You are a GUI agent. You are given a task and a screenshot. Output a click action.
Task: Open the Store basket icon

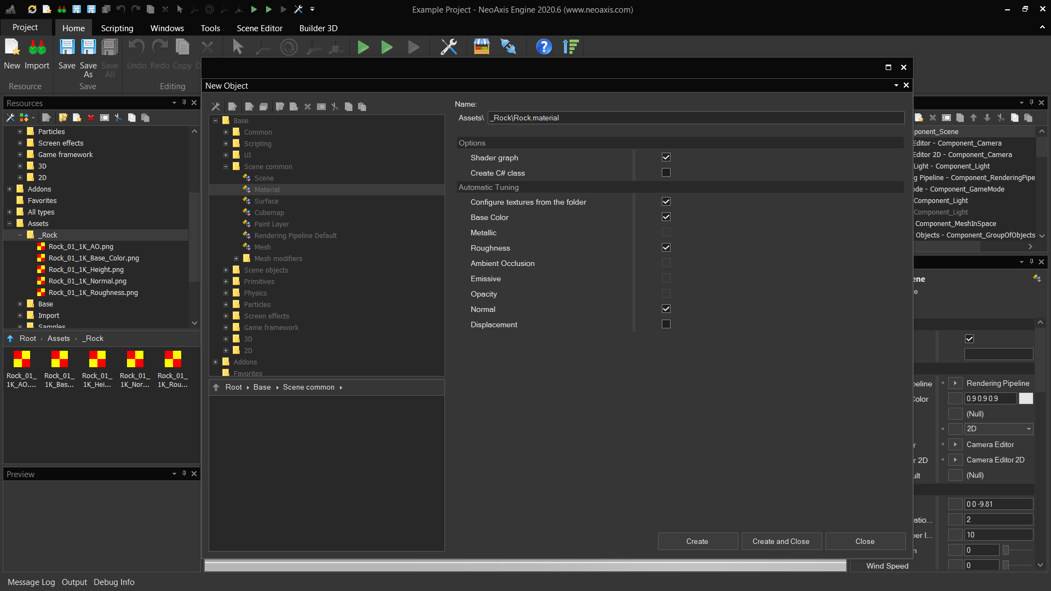[x=481, y=47]
